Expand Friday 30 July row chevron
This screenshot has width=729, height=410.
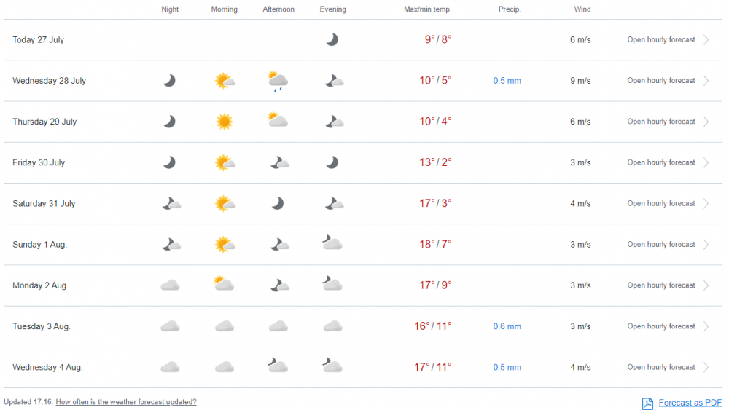point(706,162)
